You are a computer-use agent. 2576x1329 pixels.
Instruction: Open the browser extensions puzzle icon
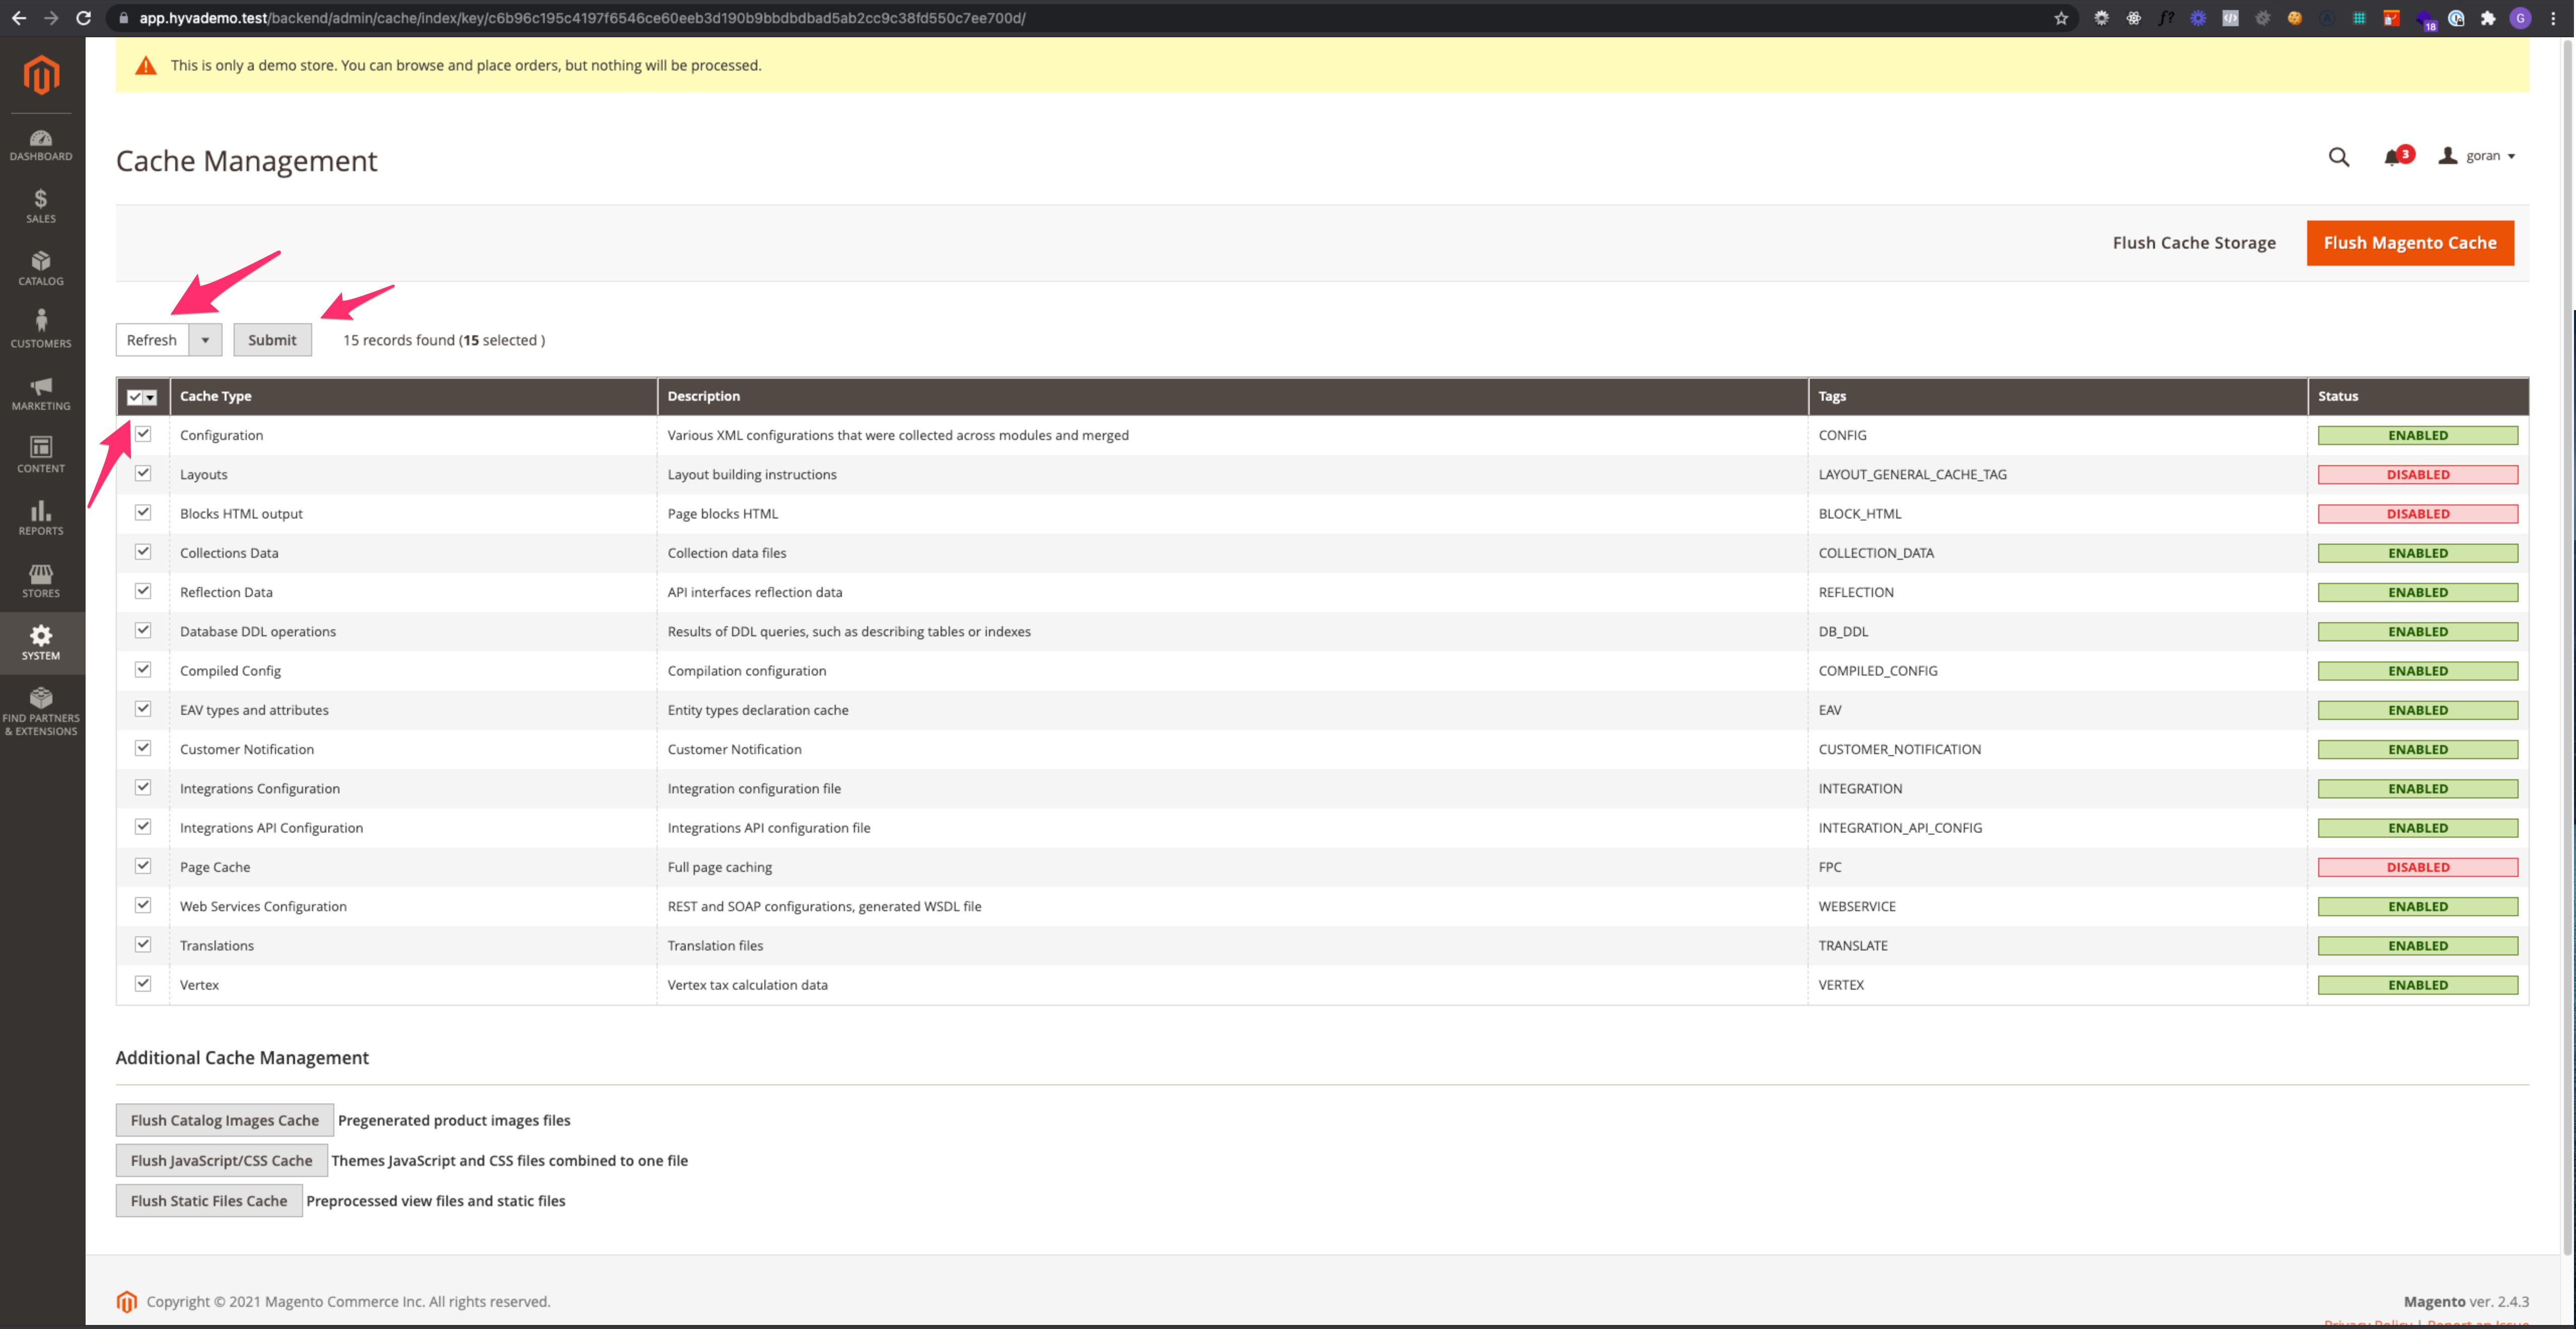[x=2488, y=18]
